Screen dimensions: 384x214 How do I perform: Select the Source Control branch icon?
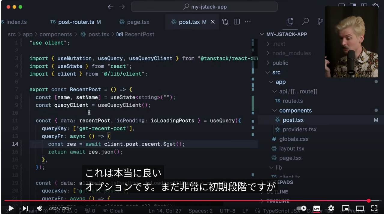tap(320, 21)
